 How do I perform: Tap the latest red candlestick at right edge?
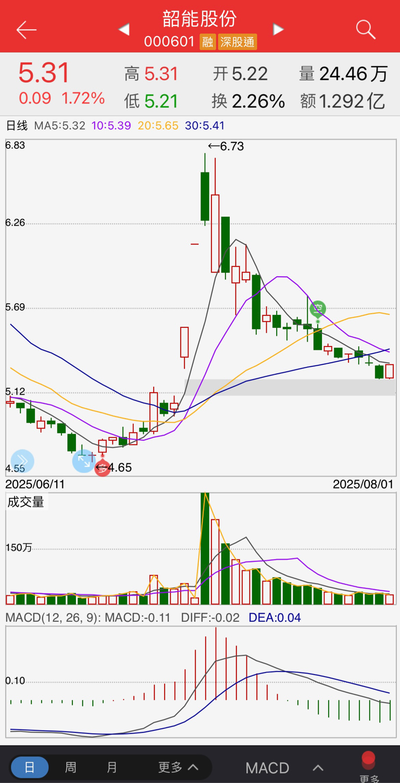pos(390,371)
